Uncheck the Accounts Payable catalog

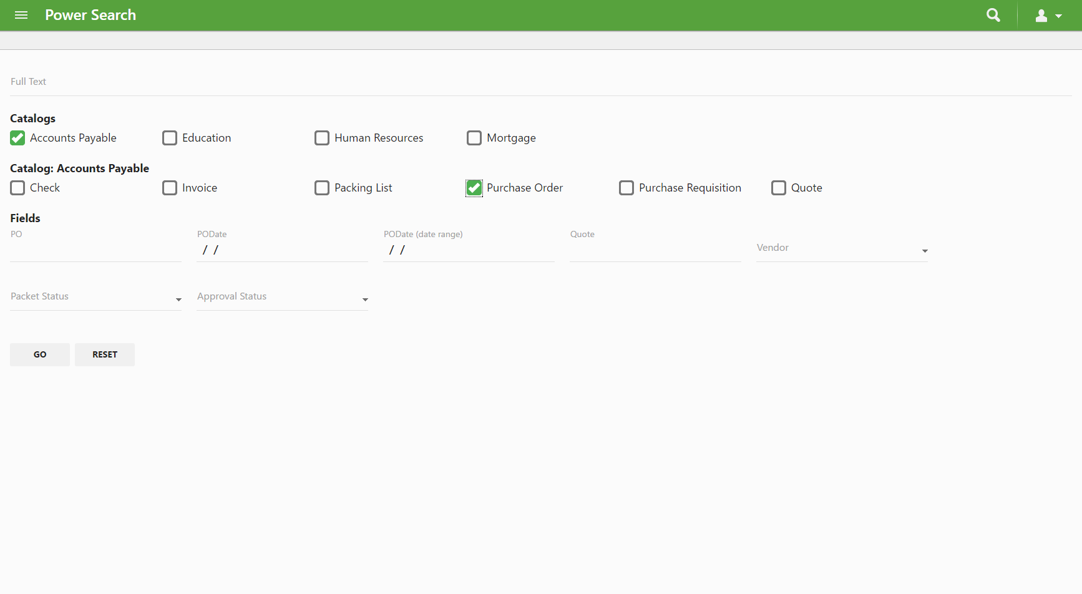coord(17,138)
